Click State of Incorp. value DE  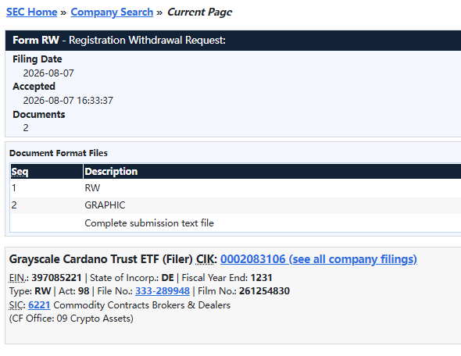167,278
